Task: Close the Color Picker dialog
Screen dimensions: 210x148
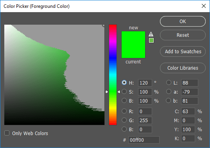Action: click(x=204, y=6)
